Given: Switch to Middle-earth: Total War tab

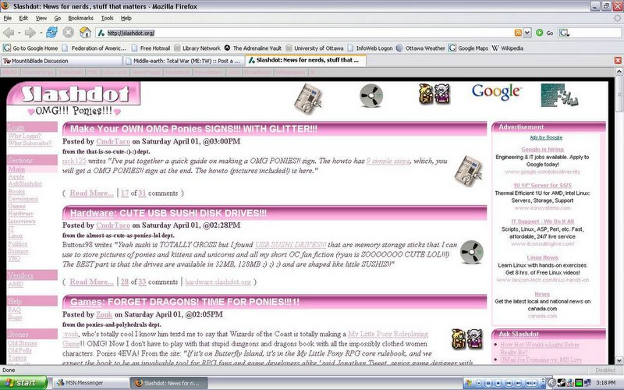Looking at the screenshot, I should click(183, 61).
